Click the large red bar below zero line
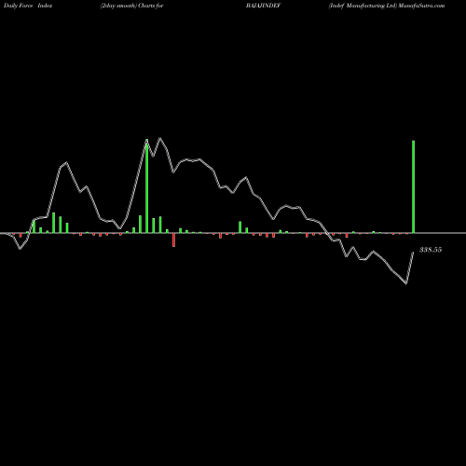The image size is (466, 466). (x=173, y=240)
